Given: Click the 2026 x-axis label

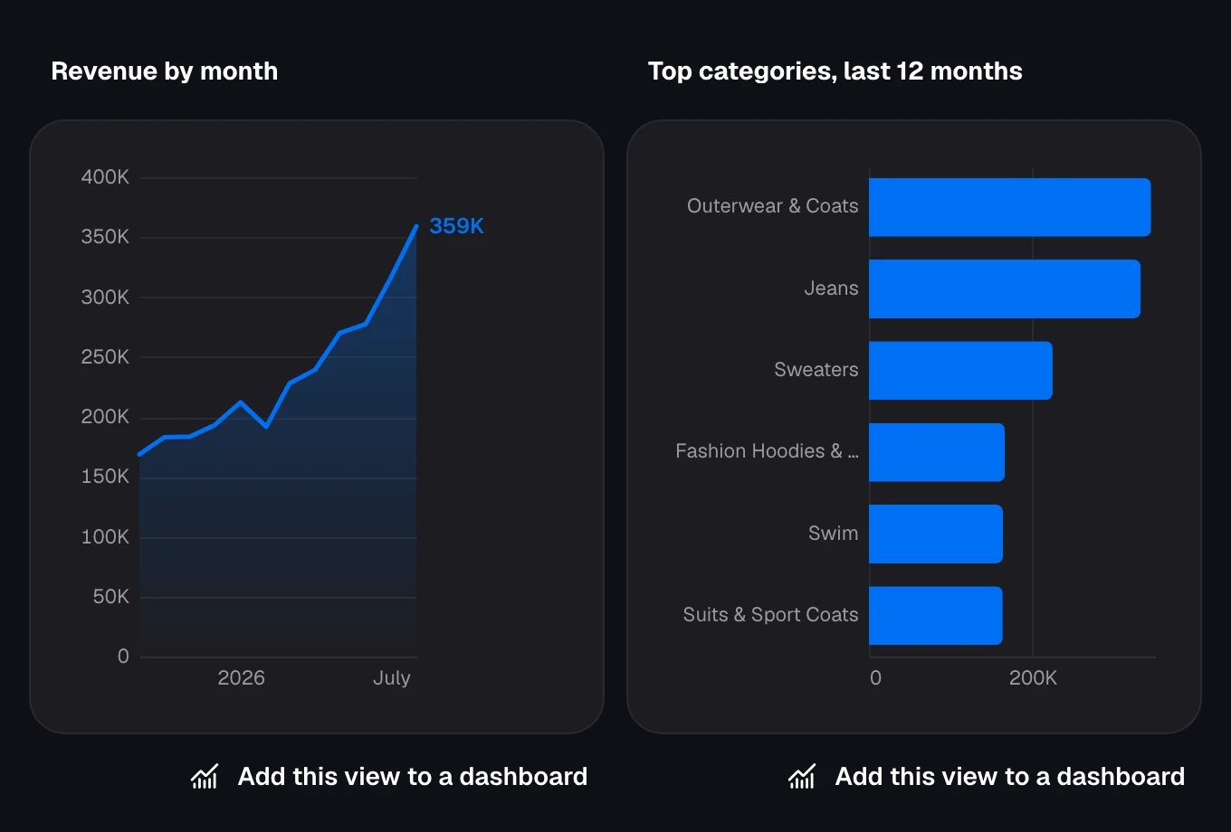Looking at the screenshot, I should click(241, 678).
